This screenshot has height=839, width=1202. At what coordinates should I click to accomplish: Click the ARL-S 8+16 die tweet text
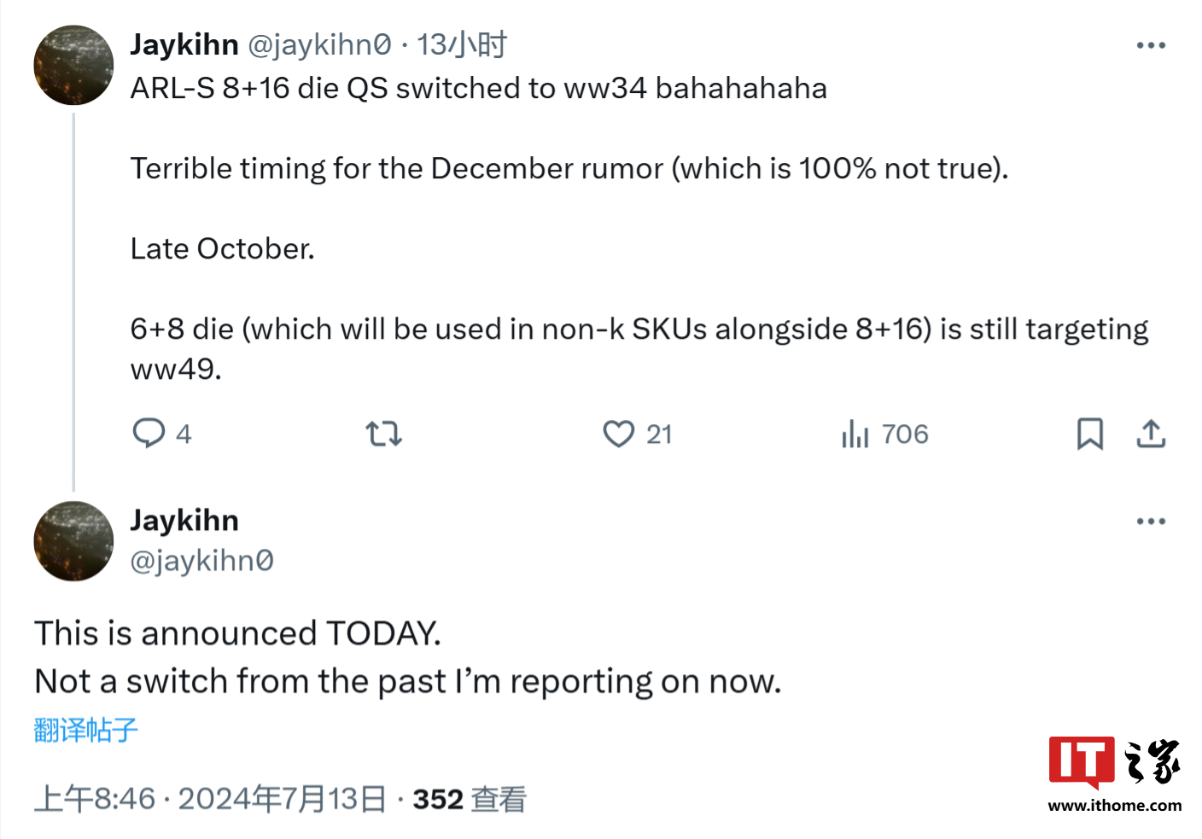point(478,89)
